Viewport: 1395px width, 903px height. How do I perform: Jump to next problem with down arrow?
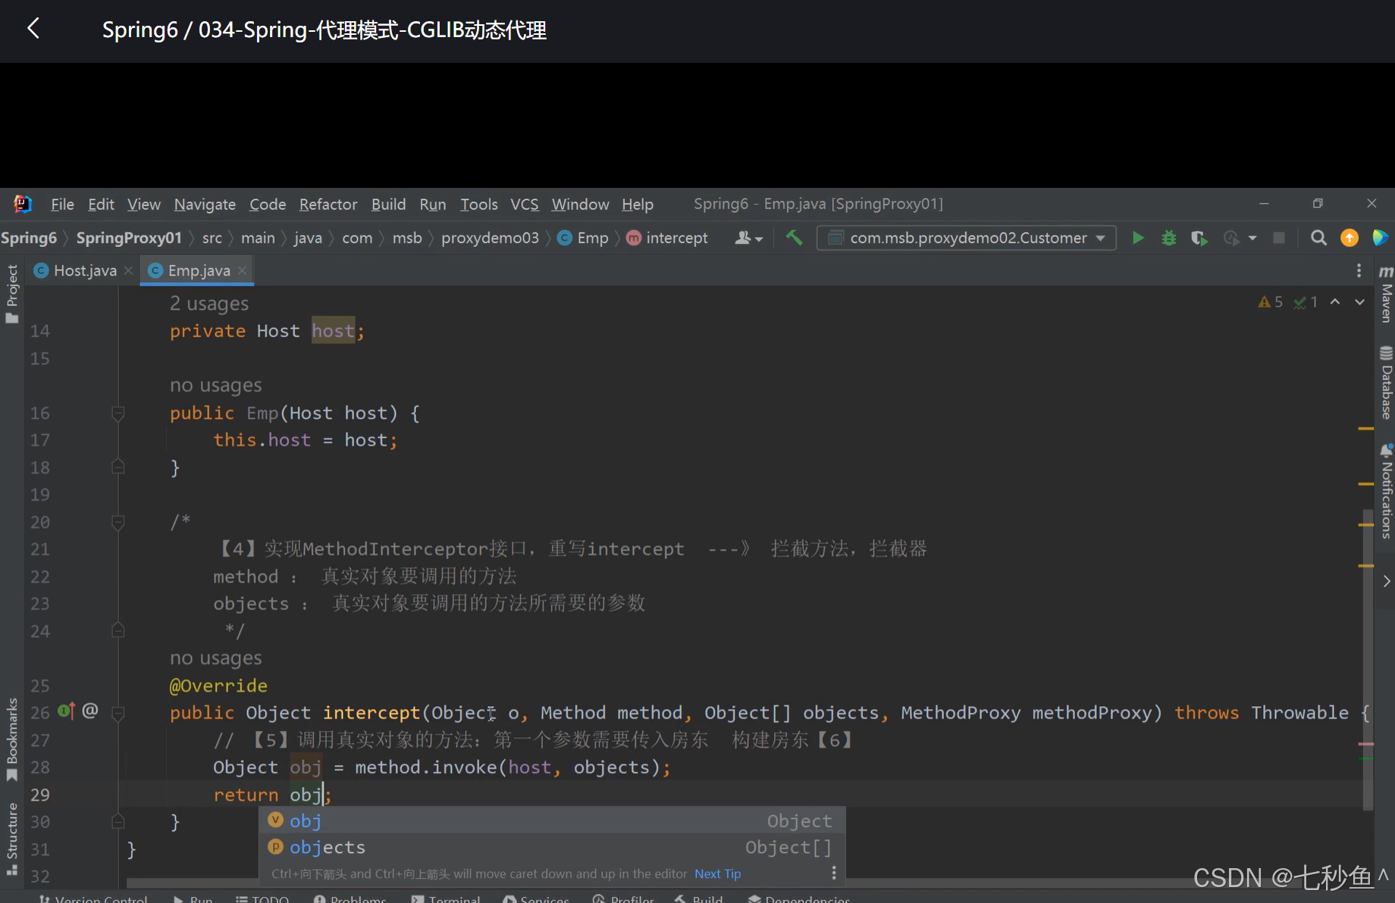pyautogui.click(x=1359, y=302)
